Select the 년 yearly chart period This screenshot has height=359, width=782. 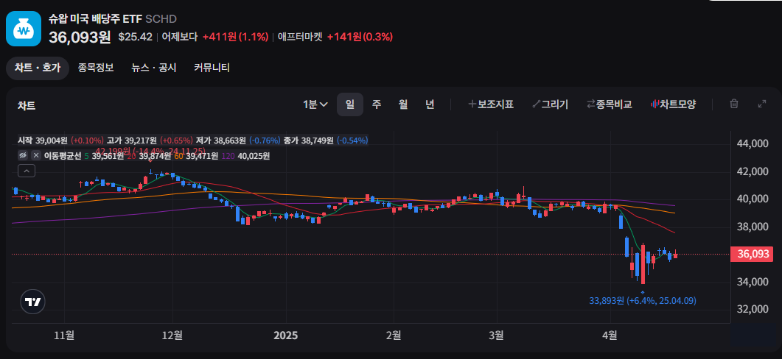point(430,104)
